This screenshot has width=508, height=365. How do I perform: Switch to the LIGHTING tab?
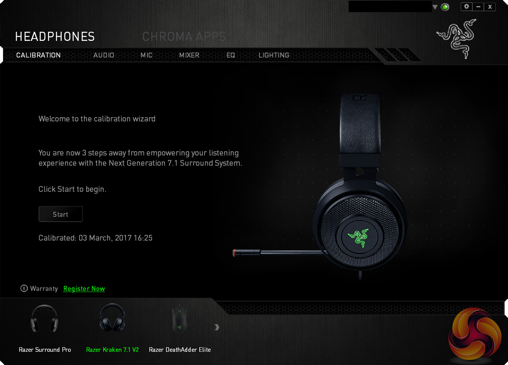point(274,55)
